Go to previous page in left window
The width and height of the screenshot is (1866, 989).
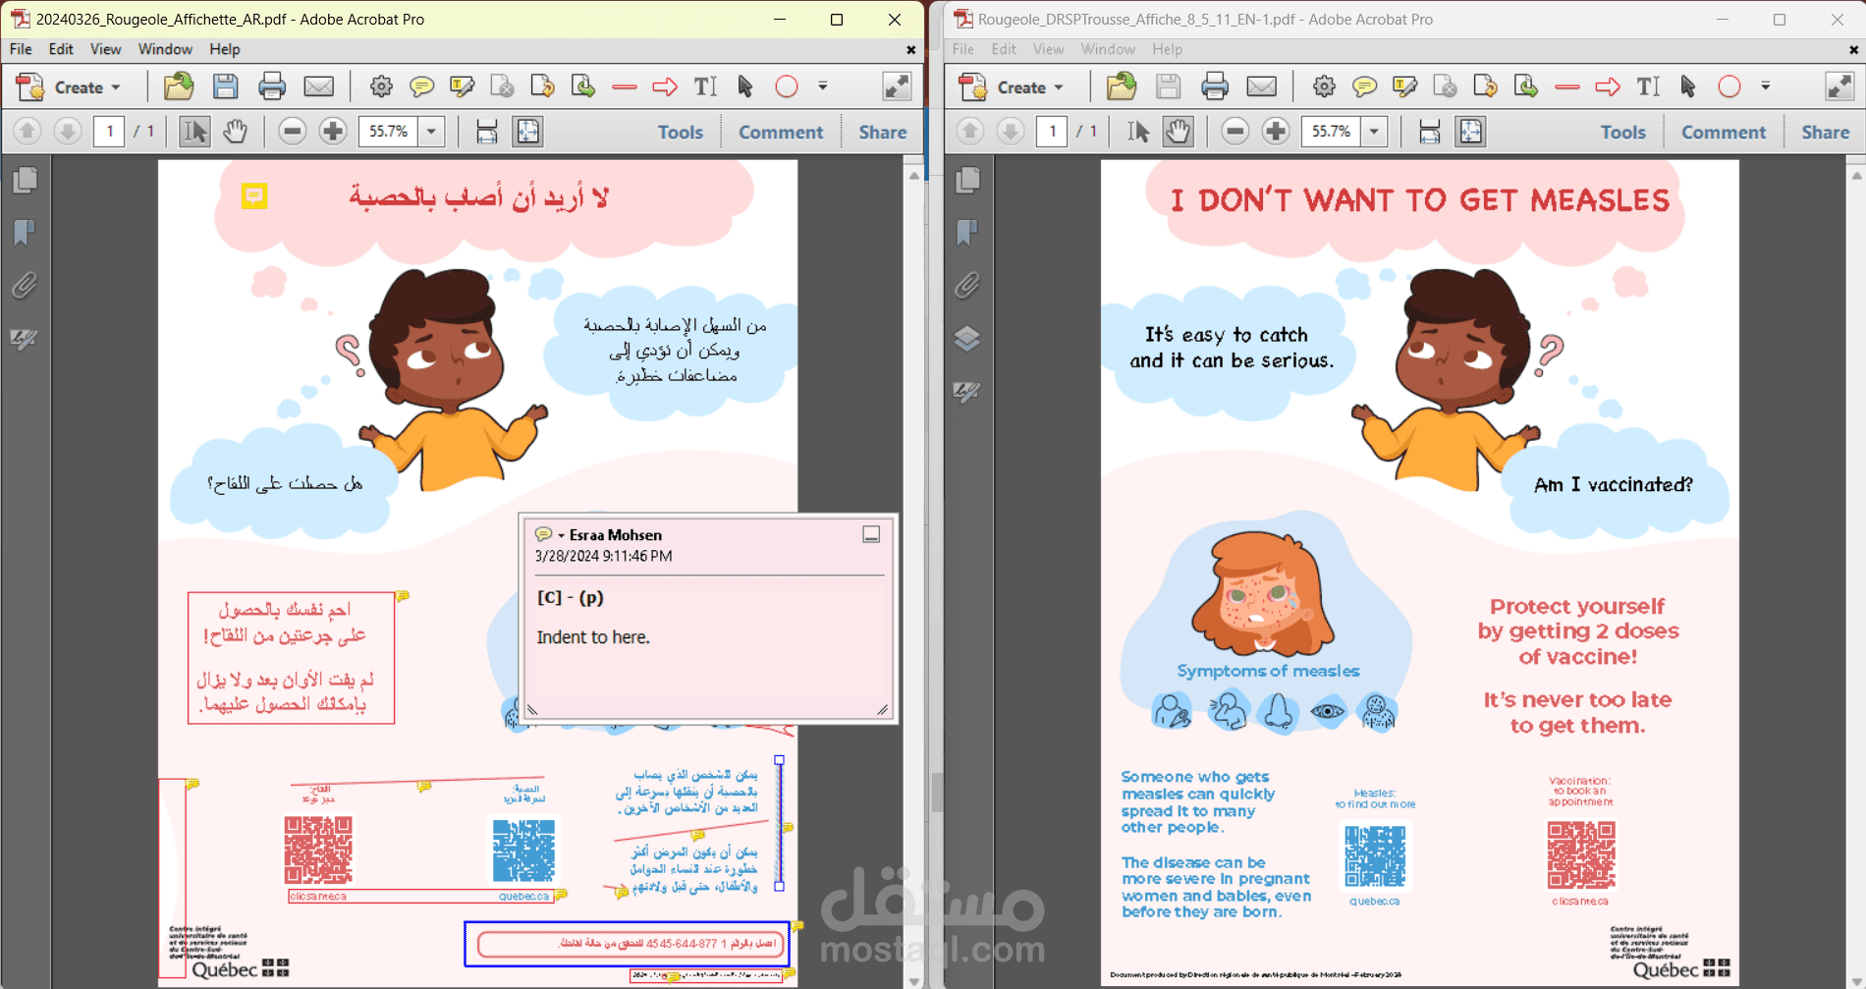point(27,131)
